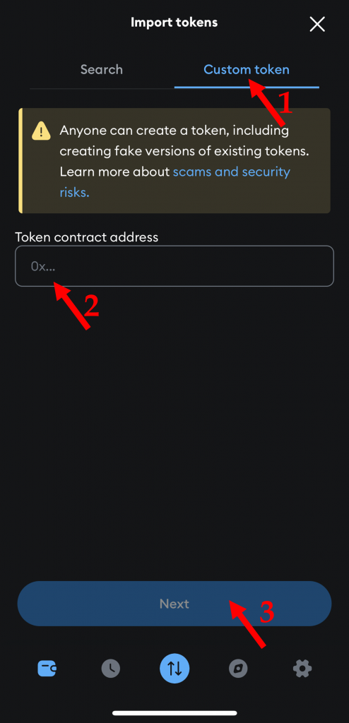The image size is (349, 723).
Task: Click the red number 1 annotation
Action: pos(285,103)
